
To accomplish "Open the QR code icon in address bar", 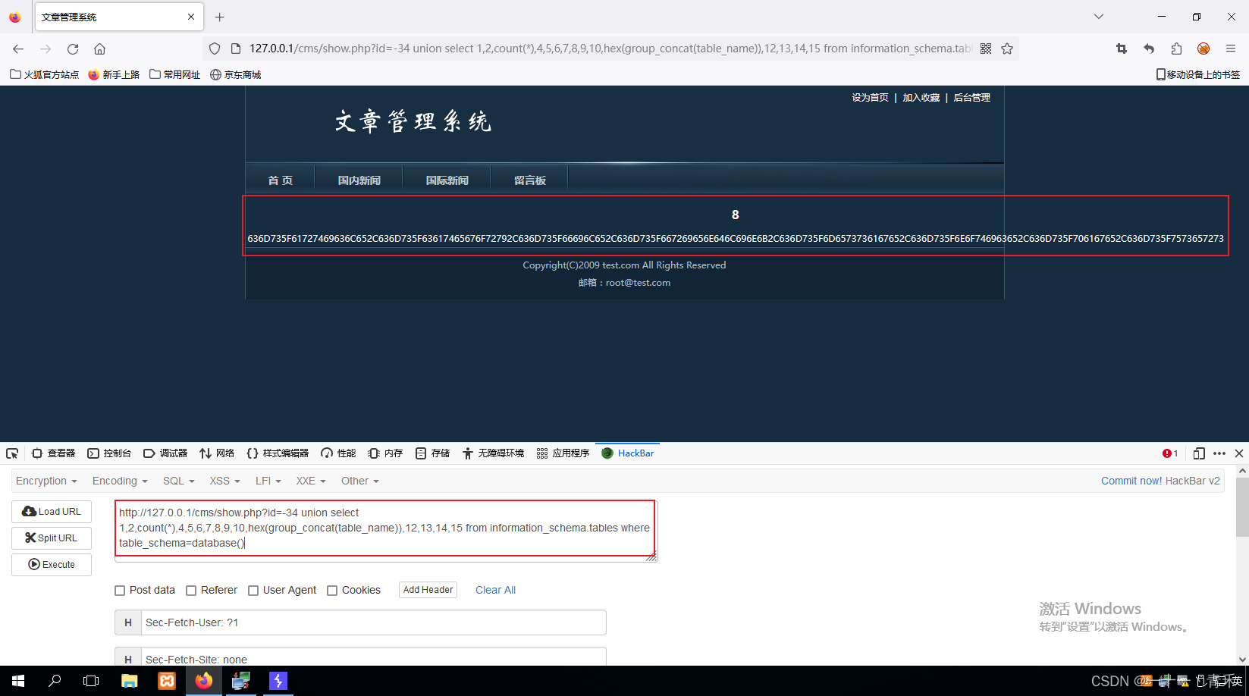I will pos(986,49).
